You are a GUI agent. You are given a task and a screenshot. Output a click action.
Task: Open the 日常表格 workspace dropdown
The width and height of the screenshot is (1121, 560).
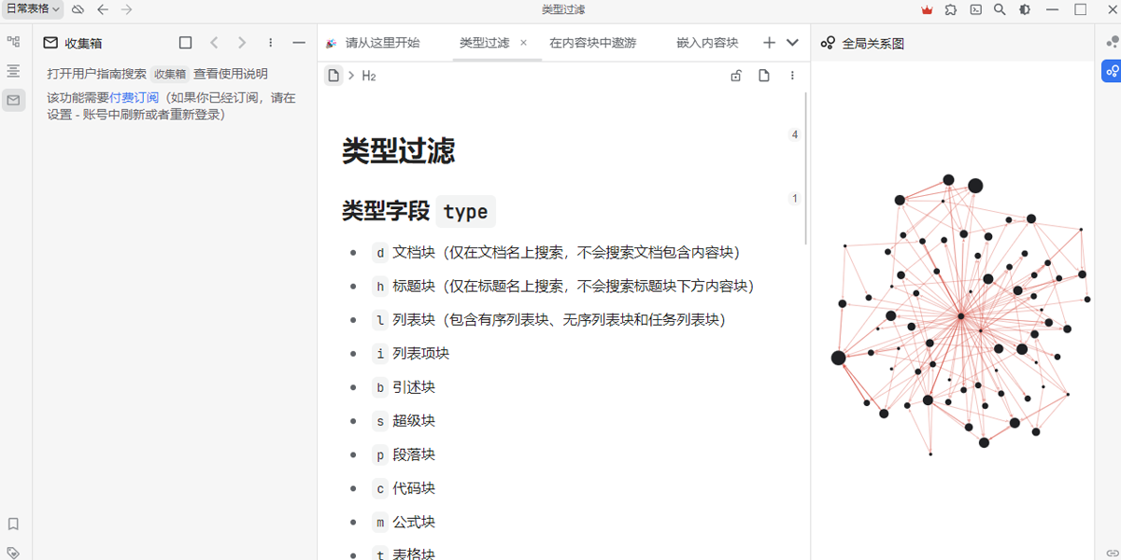(x=33, y=9)
